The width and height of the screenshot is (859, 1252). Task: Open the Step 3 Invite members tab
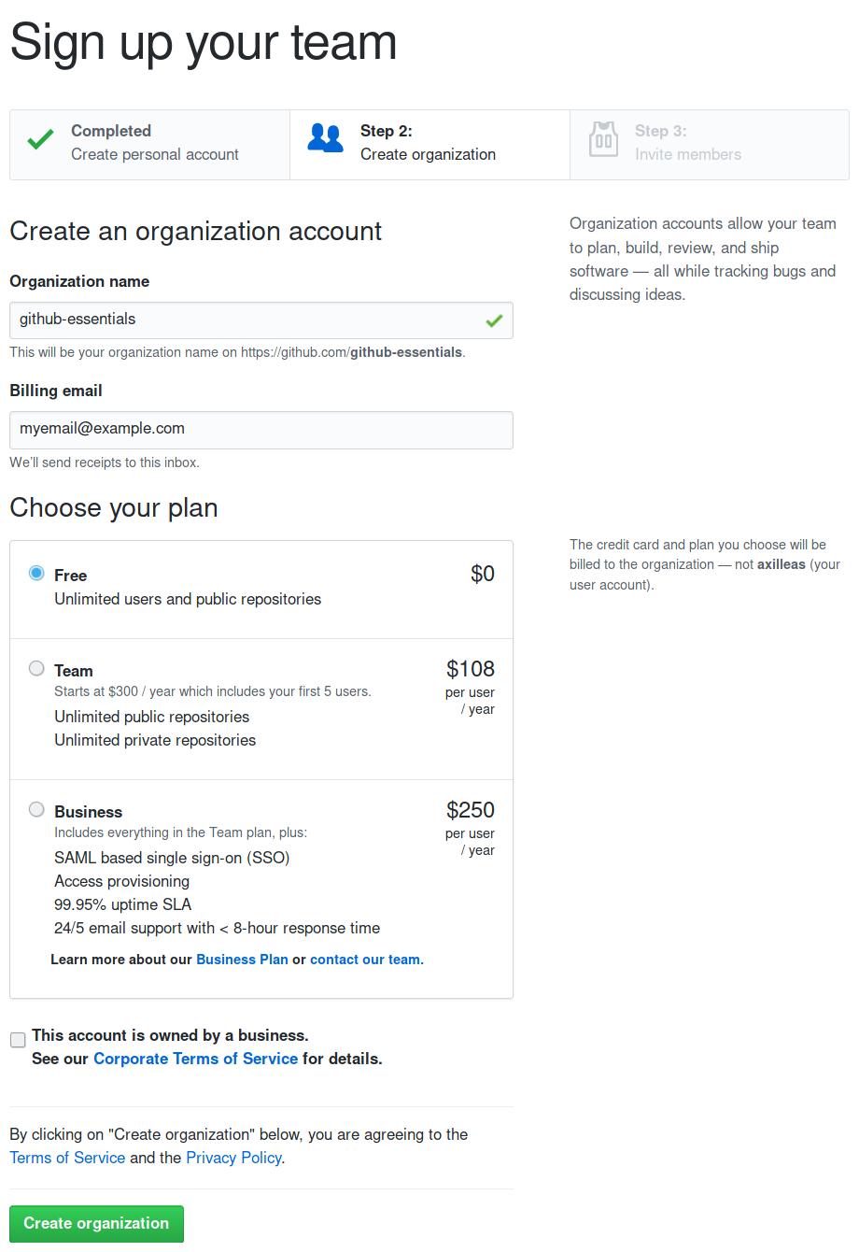click(710, 144)
